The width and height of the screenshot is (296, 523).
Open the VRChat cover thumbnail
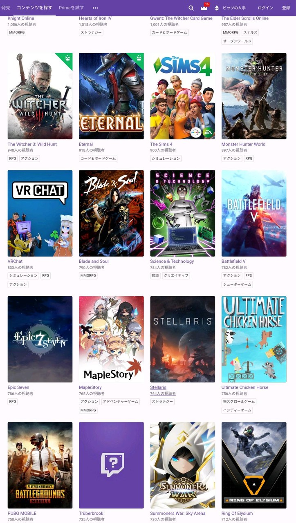click(40, 213)
